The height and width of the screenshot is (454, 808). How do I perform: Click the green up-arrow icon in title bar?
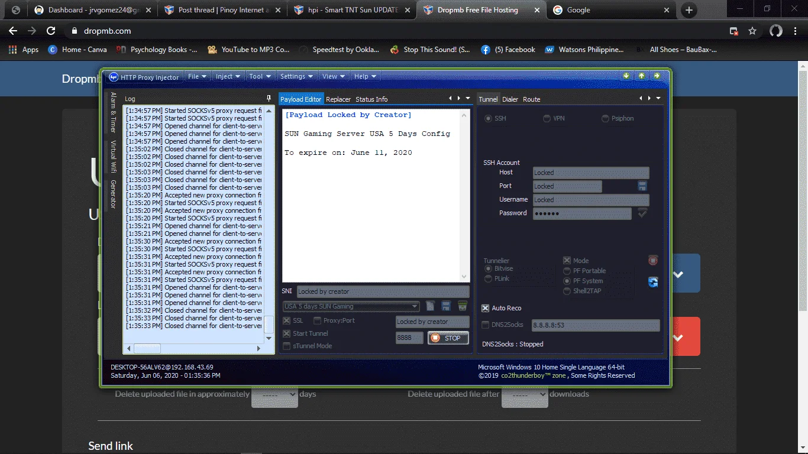pyautogui.click(x=642, y=76)
